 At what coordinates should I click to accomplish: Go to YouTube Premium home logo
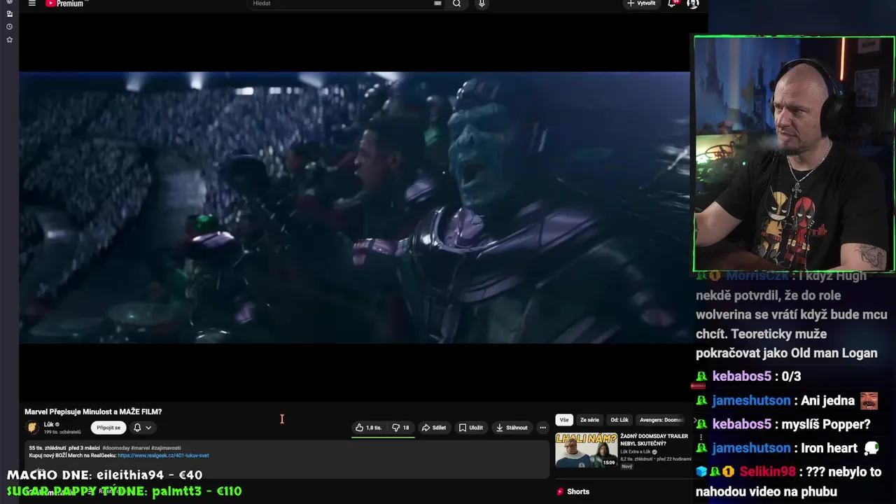[x=64, y=3]
